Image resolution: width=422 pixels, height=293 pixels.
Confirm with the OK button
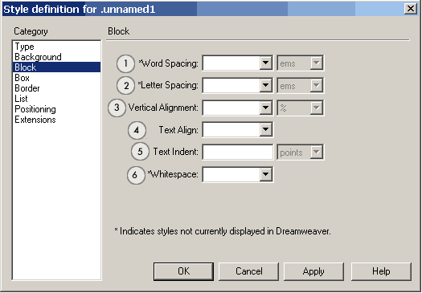pos(183,271)
